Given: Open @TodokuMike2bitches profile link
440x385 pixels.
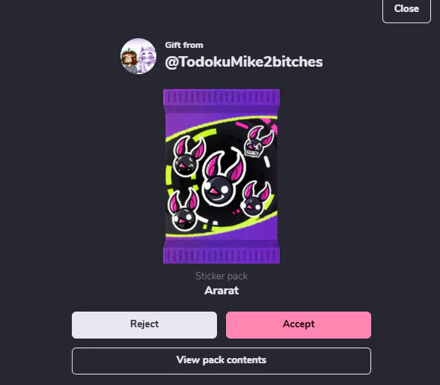Looking at the screenshot, I should 244,61.
